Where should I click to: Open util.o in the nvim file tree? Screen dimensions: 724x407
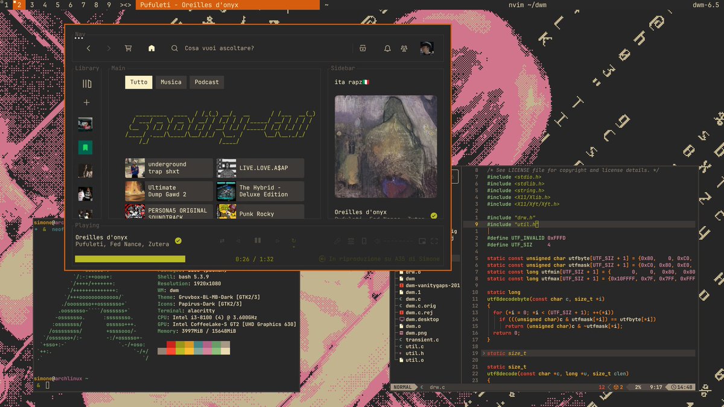(x=414, y=360)
